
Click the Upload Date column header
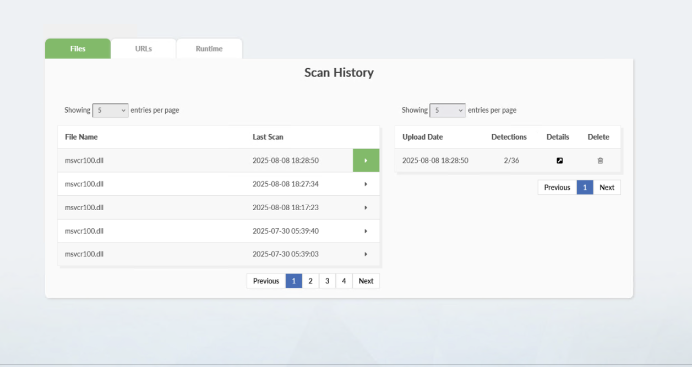[423, 137]
